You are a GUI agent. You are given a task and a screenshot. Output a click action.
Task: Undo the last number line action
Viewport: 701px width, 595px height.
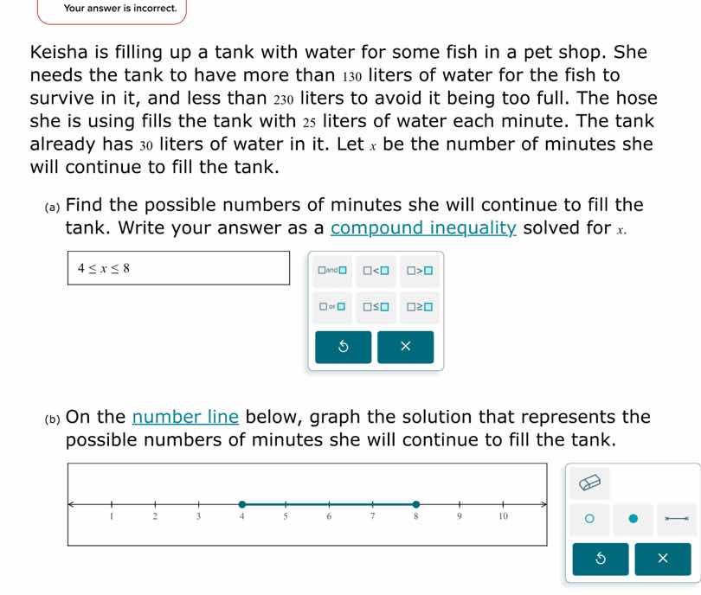600,560
